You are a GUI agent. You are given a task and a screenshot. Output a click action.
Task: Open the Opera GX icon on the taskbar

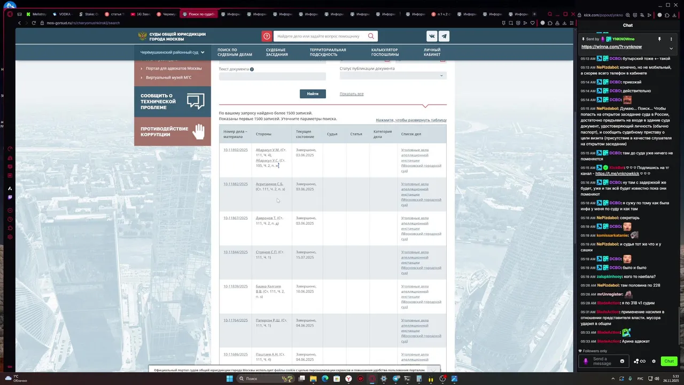372,379
